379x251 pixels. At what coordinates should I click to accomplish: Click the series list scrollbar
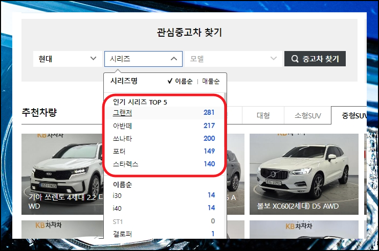pyautogui.click(x=225, y=165)
